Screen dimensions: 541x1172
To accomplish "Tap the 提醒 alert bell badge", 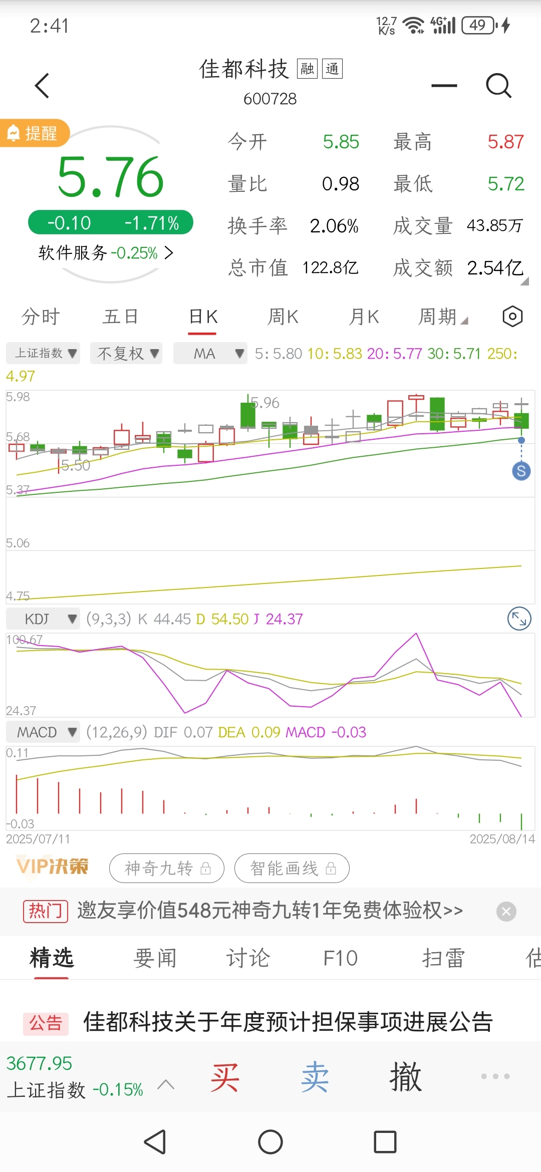I will click(x=34, y=133).
